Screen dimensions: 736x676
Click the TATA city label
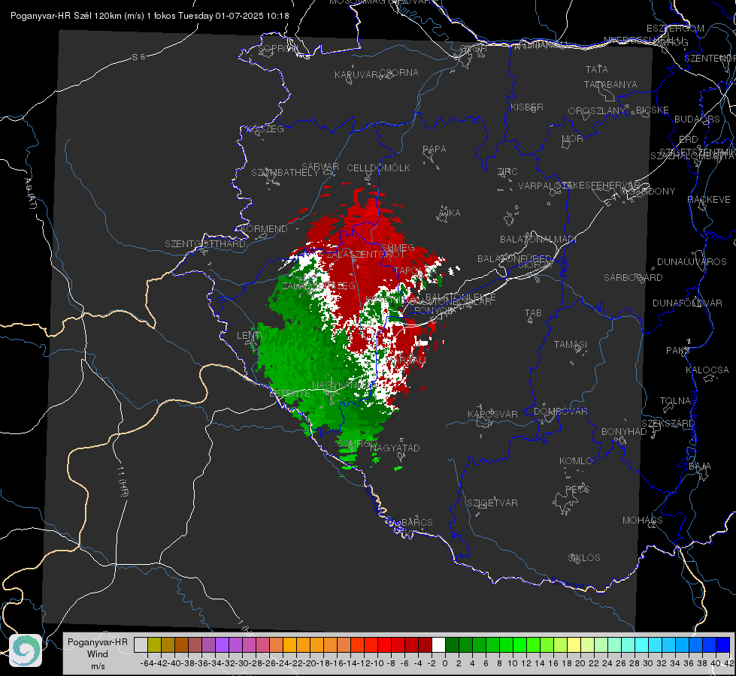pyautogui.click(x=597, y=69)
